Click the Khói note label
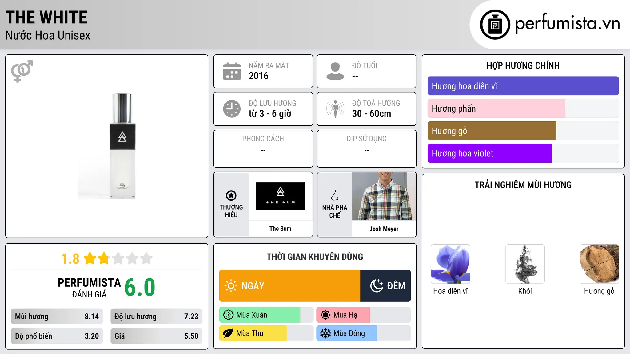The width and height of the screenshot is (630, 354). click(x=525, y=291)
